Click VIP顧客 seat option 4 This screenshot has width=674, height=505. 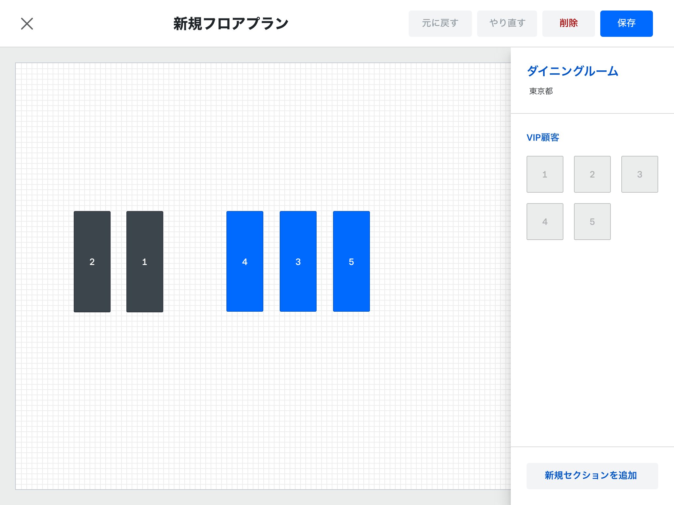tap(545, 221)
